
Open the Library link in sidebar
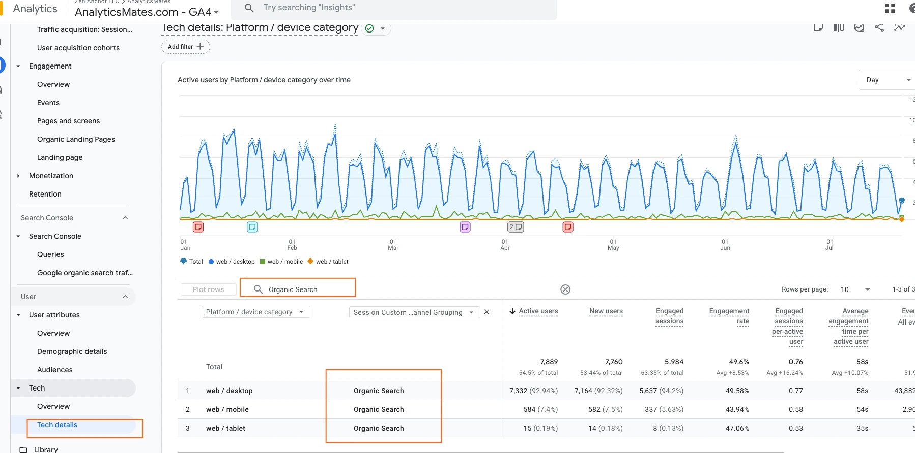point(46,450)
